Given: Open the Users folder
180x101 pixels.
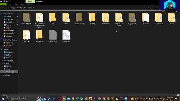Looking at the screenshot, I should click(x=172, y=19).
